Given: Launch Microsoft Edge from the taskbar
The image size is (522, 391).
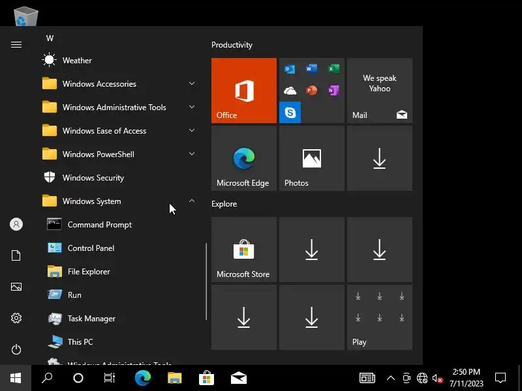Looking at the screenshot, I should point(143,378).
